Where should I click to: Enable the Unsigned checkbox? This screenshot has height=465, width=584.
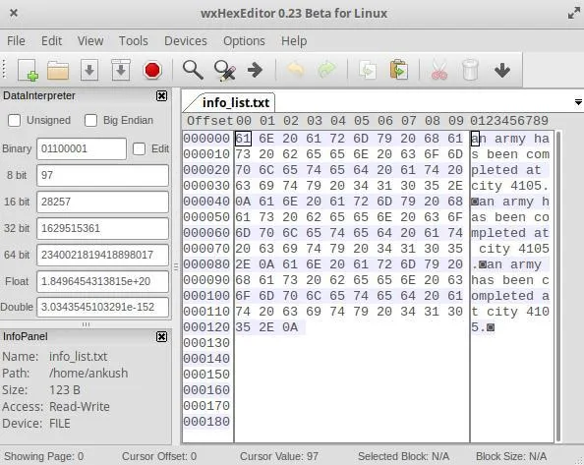click(x=14, y=120)
